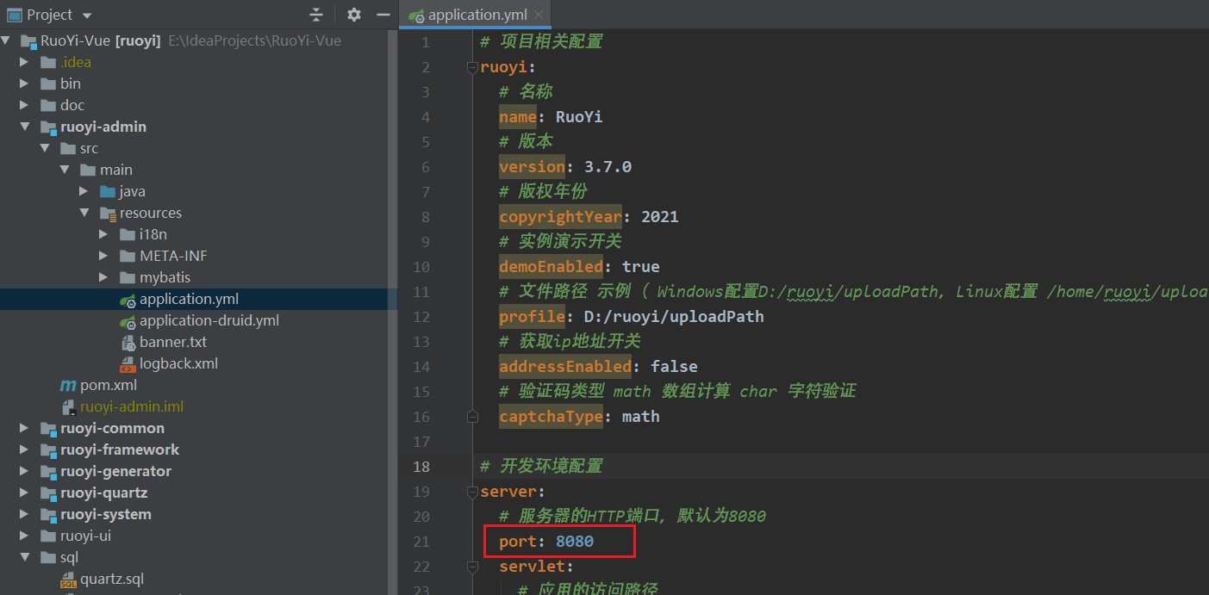Fold the ruoyi block at line 2

472,67
